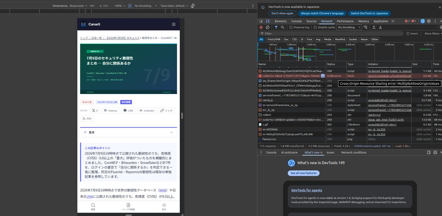Stop recording network log
The width and height of the screenshot is (442, 216).
(x=261, y=27)
